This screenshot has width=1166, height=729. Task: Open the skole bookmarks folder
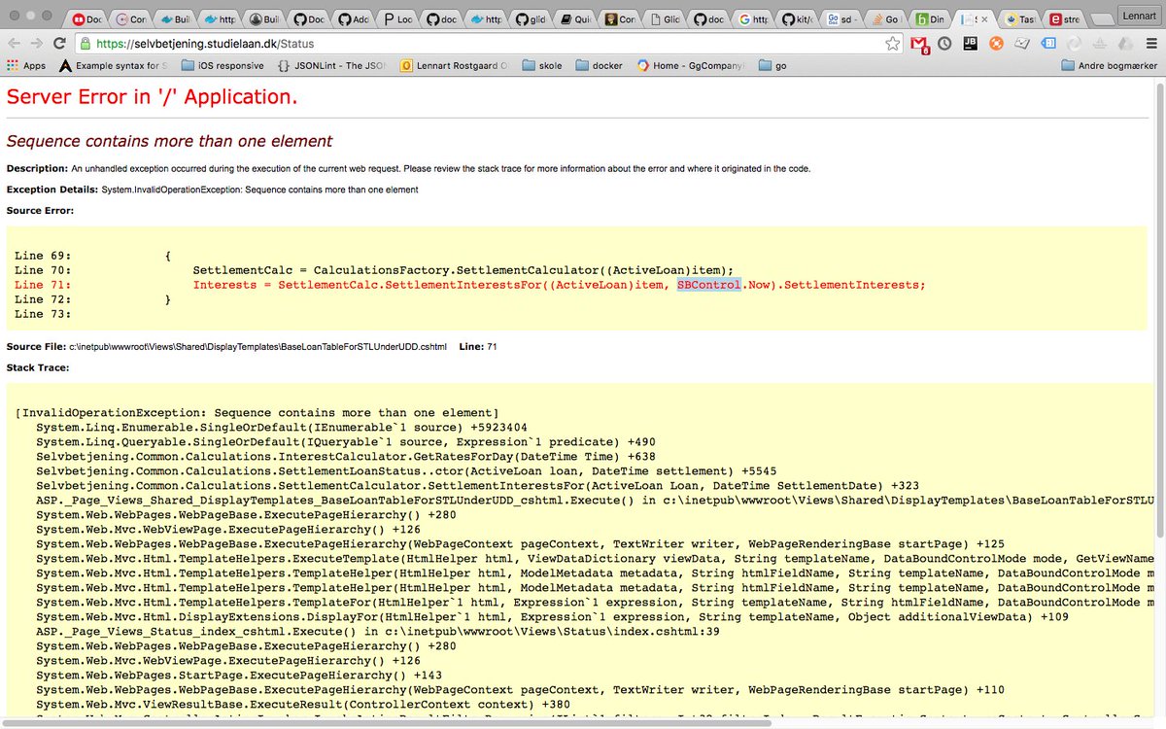[x=541, y=65]
